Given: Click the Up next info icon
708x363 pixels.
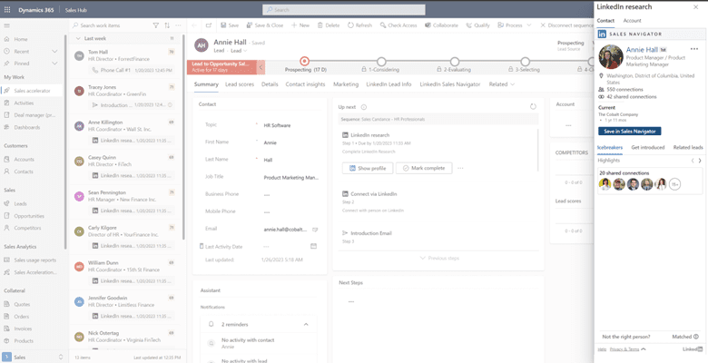Looking at the screenshot, I should tap(364, 107).
